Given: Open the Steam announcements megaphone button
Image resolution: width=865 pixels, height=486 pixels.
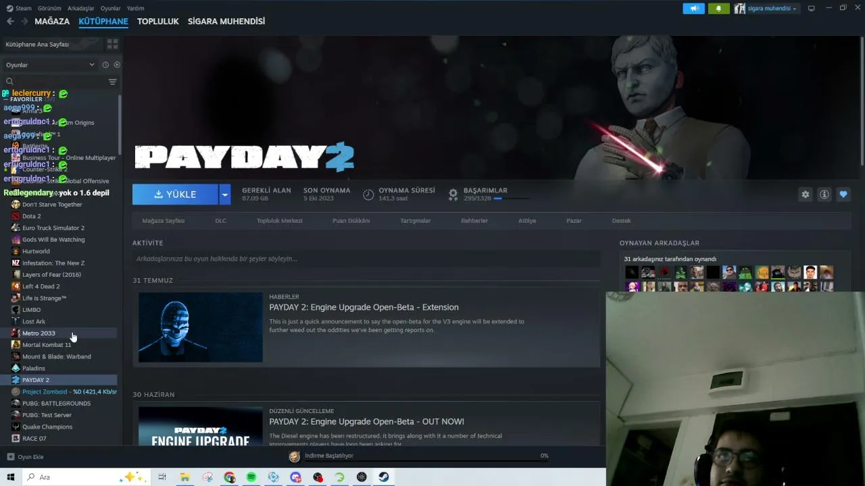Looking at the screenshot, I should tap(693, 8).
